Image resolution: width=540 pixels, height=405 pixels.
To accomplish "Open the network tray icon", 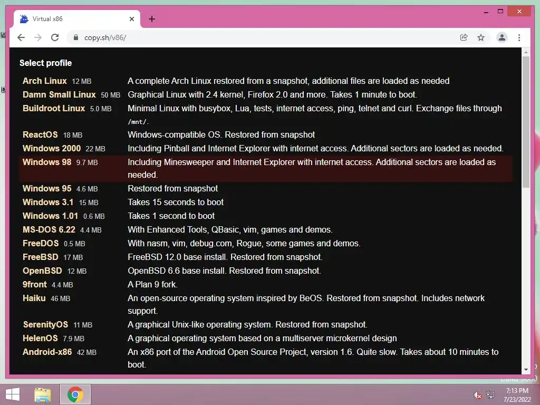I will tap(490, 395).
